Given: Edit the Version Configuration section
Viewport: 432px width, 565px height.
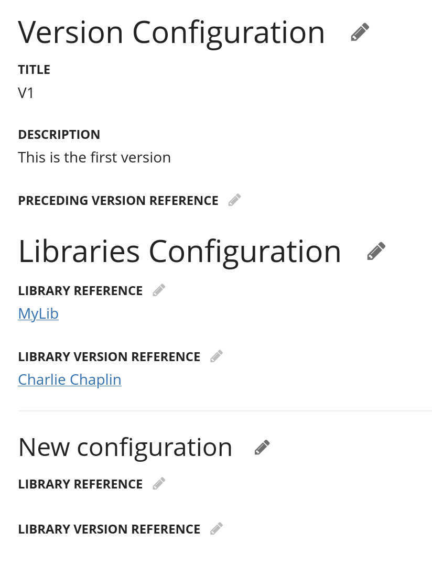Looking at the screenshot, I should point(360,32).
